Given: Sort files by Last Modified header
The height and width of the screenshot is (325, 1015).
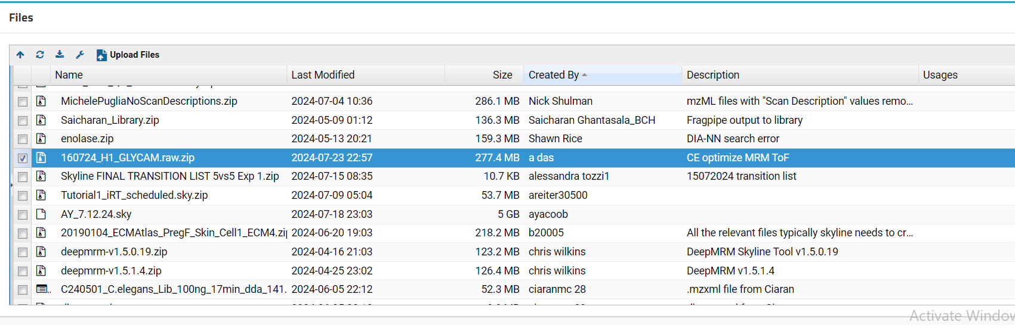Looking at the screenshot, I should (x=323, y=75).
